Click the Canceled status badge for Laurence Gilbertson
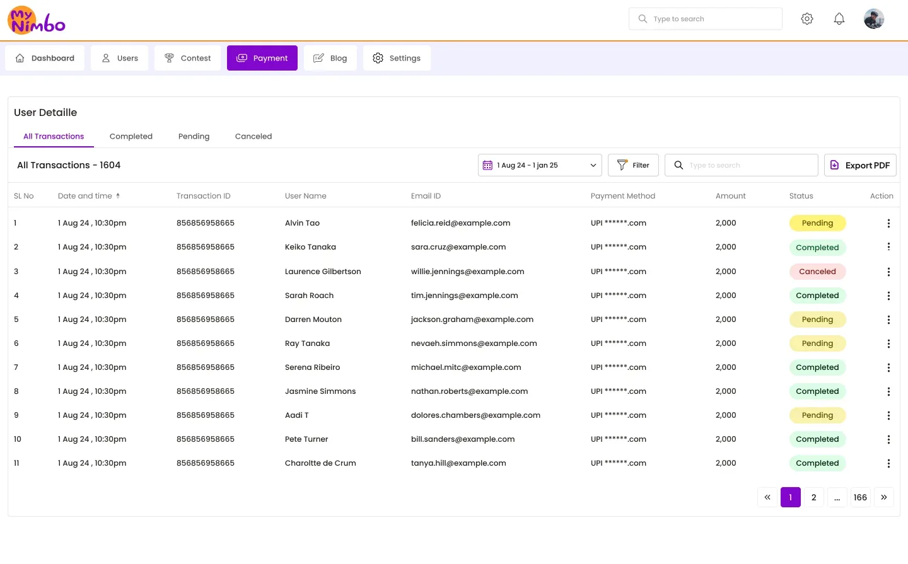This screenshot has width=908, height=564. coord(818,272)
